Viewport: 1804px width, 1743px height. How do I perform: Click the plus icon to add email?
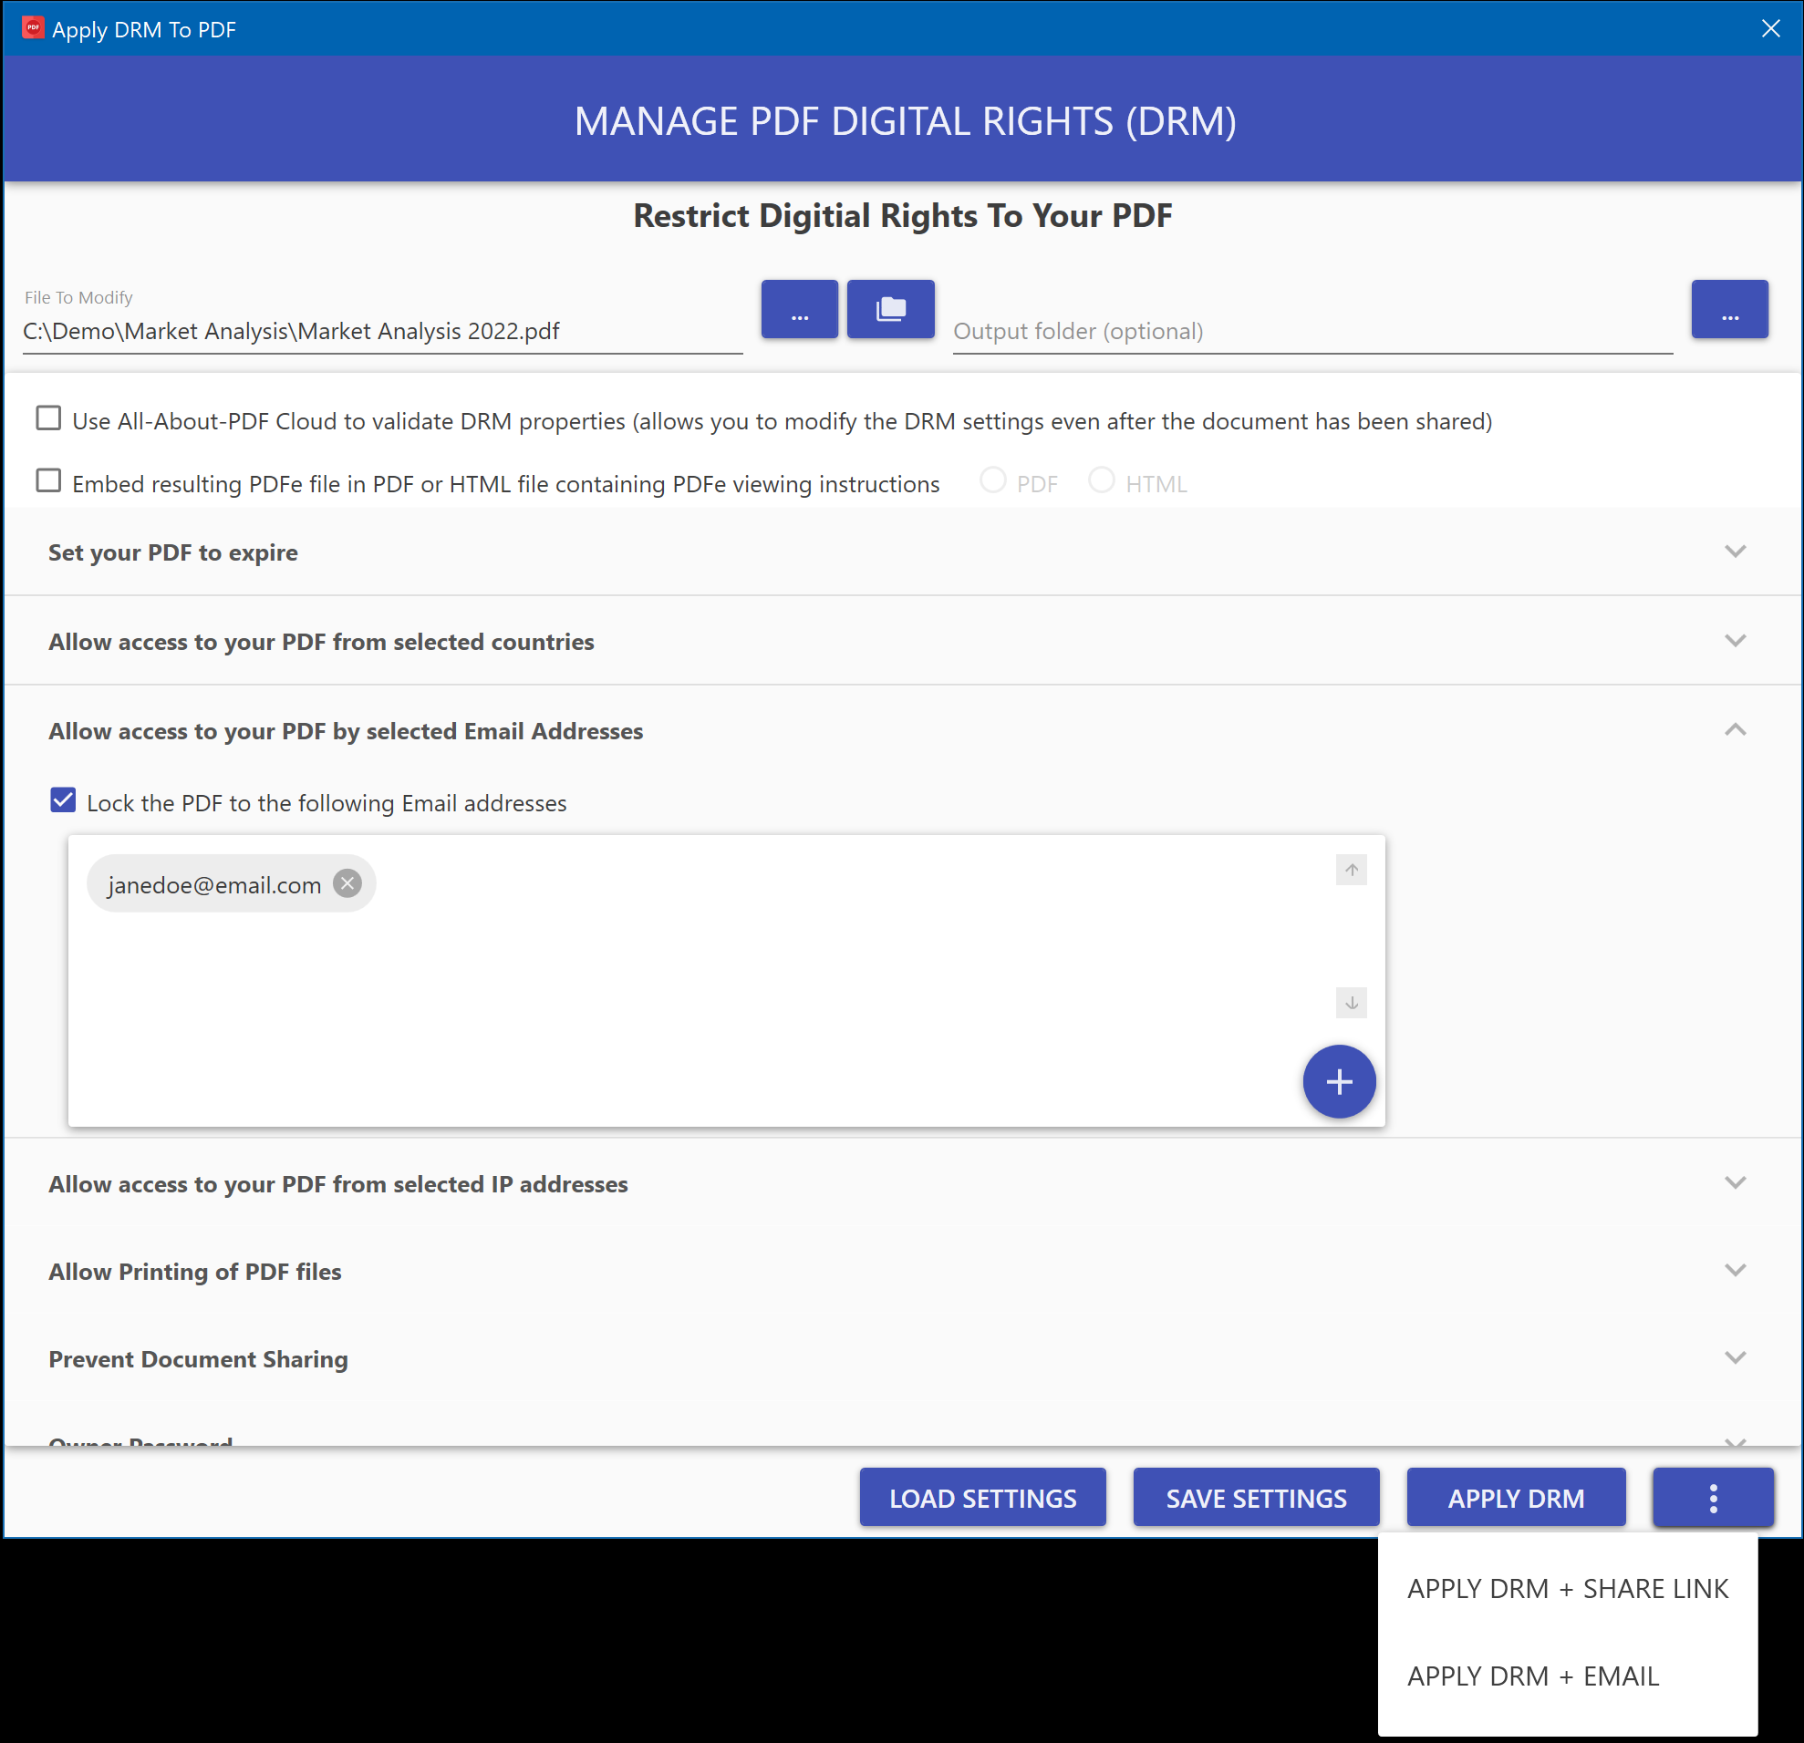pyautogui.click(x=1338, y=1081)
